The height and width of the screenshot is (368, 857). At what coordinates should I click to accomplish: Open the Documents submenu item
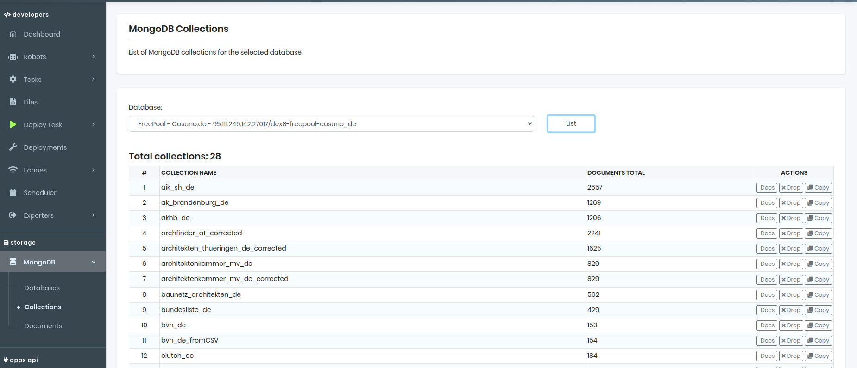(x=43, y=326)
